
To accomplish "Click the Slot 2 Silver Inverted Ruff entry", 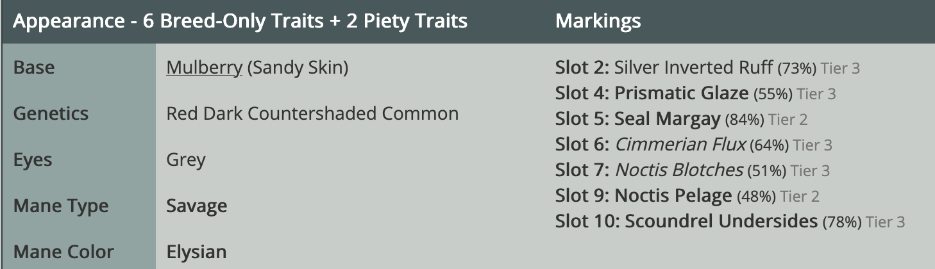I will click(694, 68).
